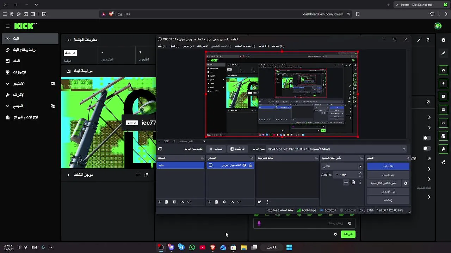Delete selected scene with trash icon
The image size is (451, 253).
pyautogui.click(x=166, y=202)
